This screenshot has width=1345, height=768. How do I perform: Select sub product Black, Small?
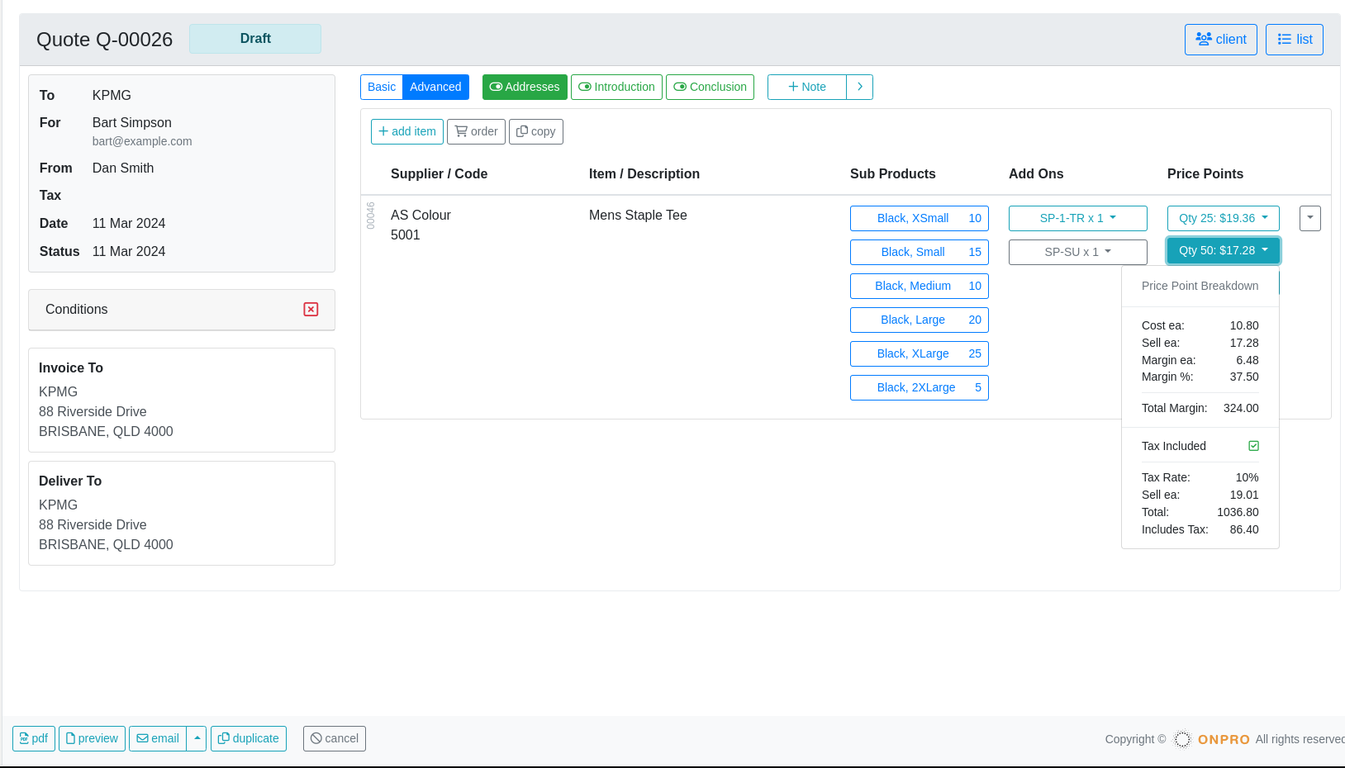(x=920, y=252)
